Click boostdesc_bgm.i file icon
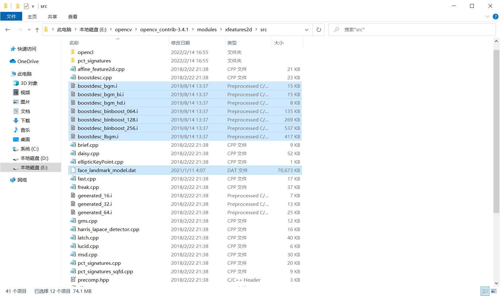The height and width of the screenshot is (296, 500). (73, 86)
